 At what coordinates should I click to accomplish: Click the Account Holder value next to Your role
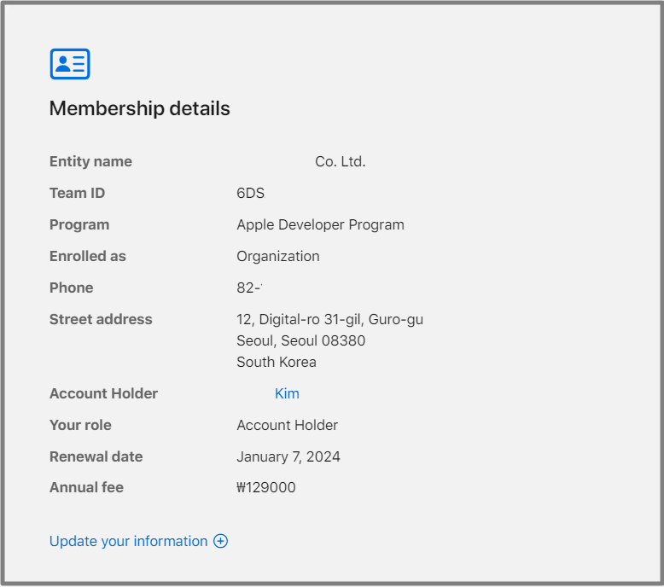[287, 425]
